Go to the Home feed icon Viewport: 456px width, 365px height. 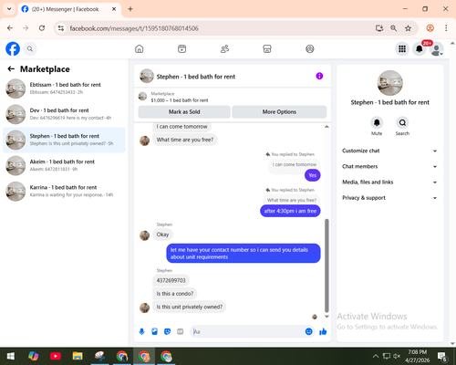[140, 48]
